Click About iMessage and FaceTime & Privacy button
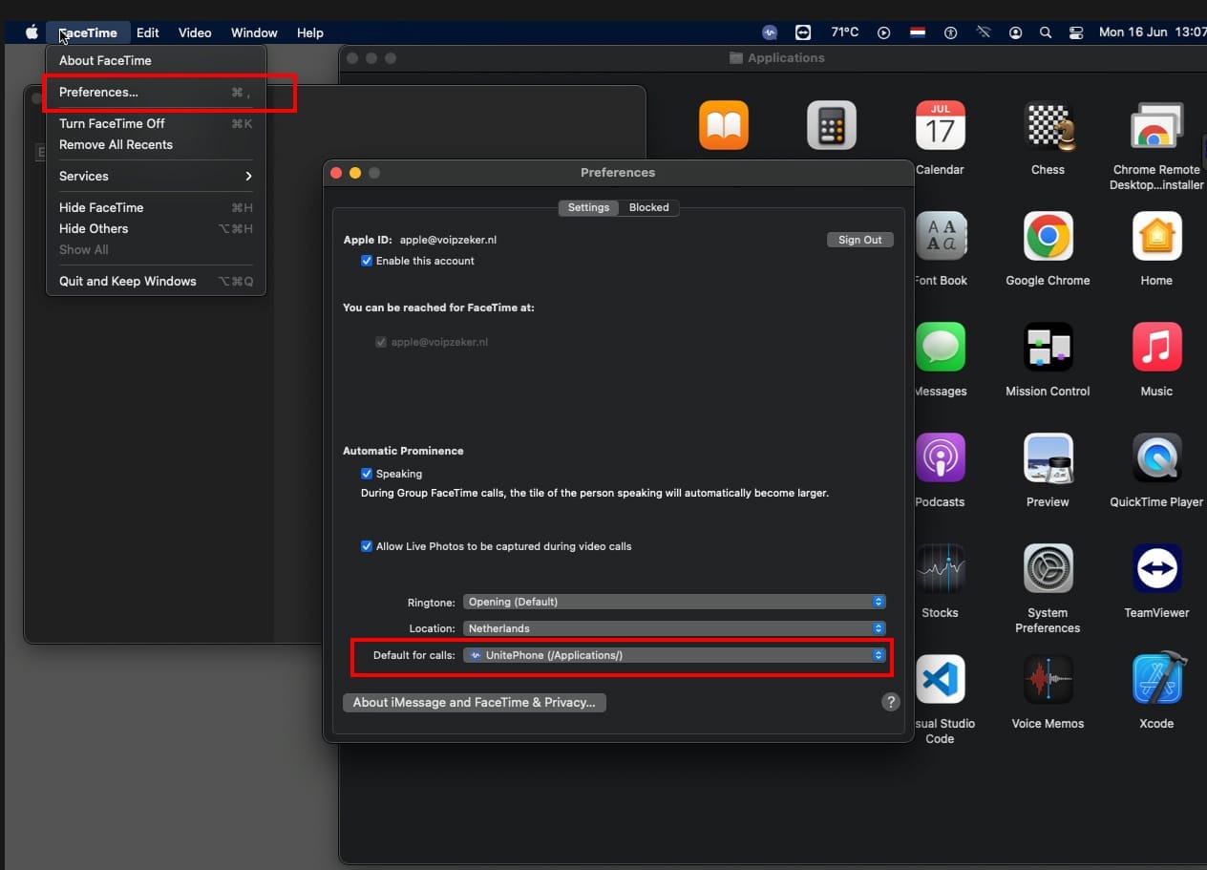This screenshot has width=1207, height=870. tap(474, 702)
